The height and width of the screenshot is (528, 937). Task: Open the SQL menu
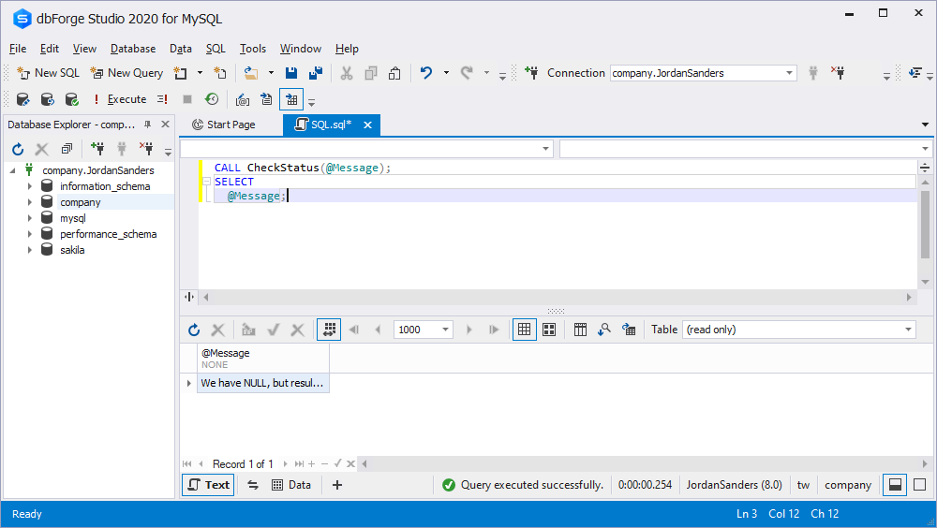[x=216, y=49]
